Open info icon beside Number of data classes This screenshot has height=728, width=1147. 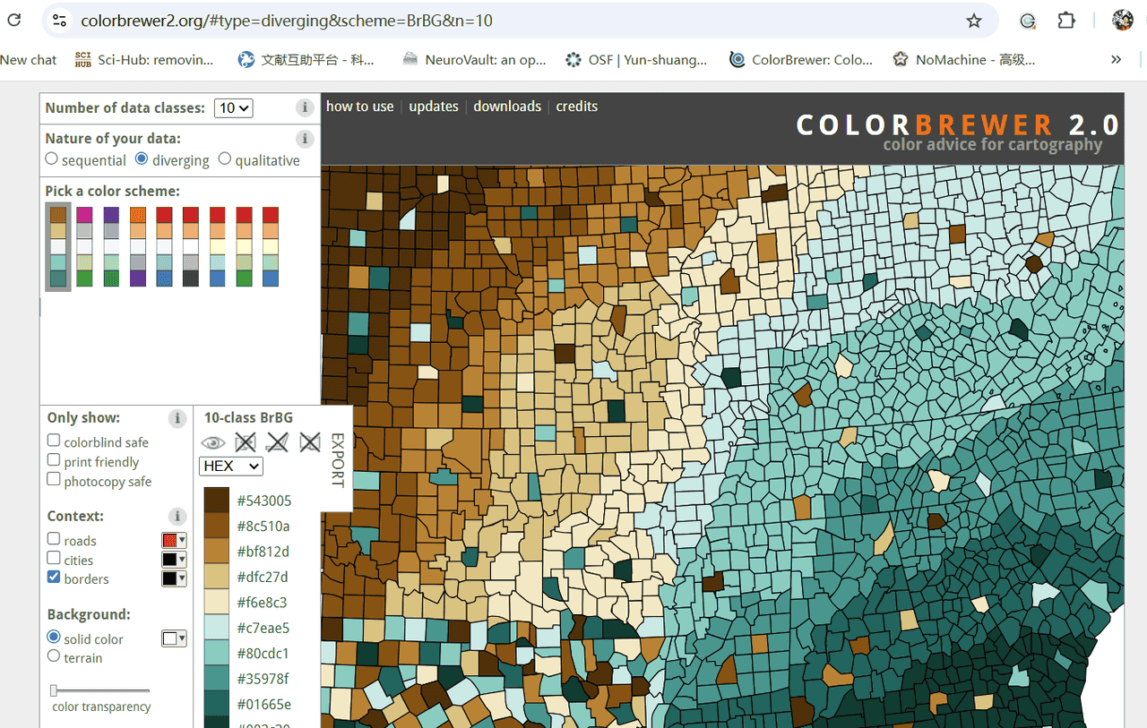(305, 107)
